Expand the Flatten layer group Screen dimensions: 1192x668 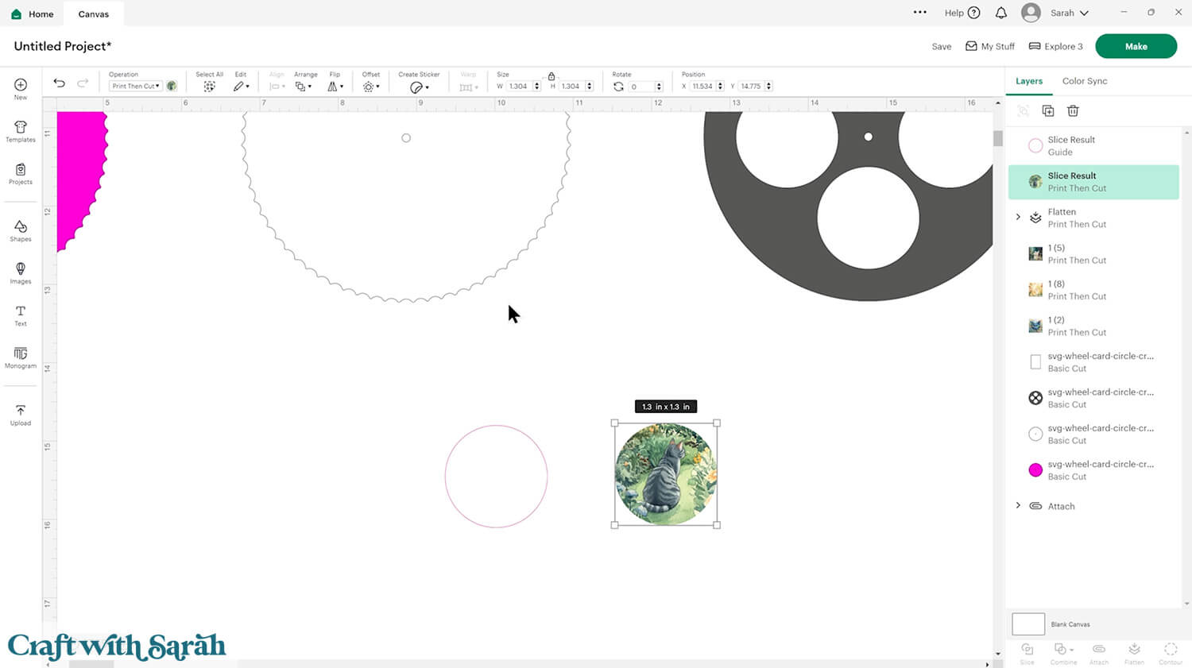1018,217
